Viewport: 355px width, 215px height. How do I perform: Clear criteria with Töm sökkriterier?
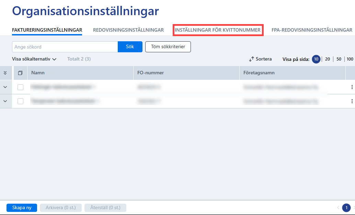(168, 47)
